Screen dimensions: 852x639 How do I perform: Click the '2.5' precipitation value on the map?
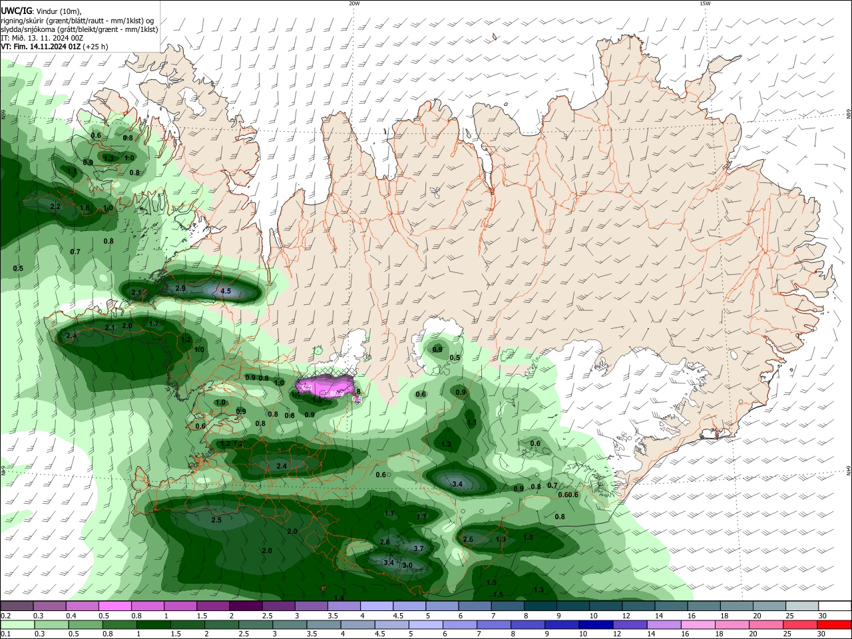tap(216, 520)
